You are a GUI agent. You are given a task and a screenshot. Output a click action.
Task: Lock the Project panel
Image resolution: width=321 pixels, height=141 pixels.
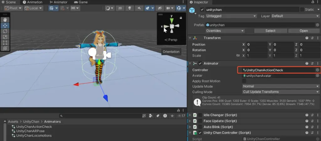pyautogui.click(x=178, y=110)
